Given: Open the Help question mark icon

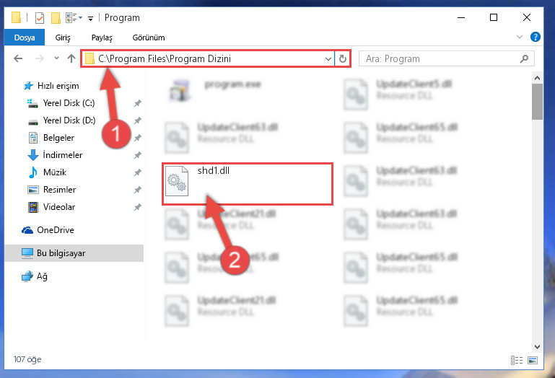Looking at the screenshot, I should (536, 37).
